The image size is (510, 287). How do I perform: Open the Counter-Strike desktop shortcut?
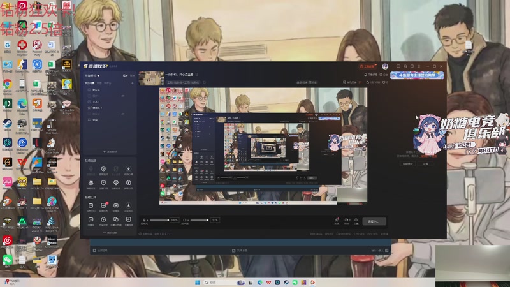(22, 66)
